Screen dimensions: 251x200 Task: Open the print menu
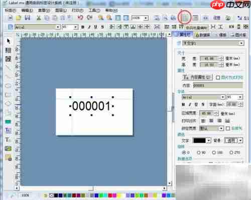click(77, 10)
